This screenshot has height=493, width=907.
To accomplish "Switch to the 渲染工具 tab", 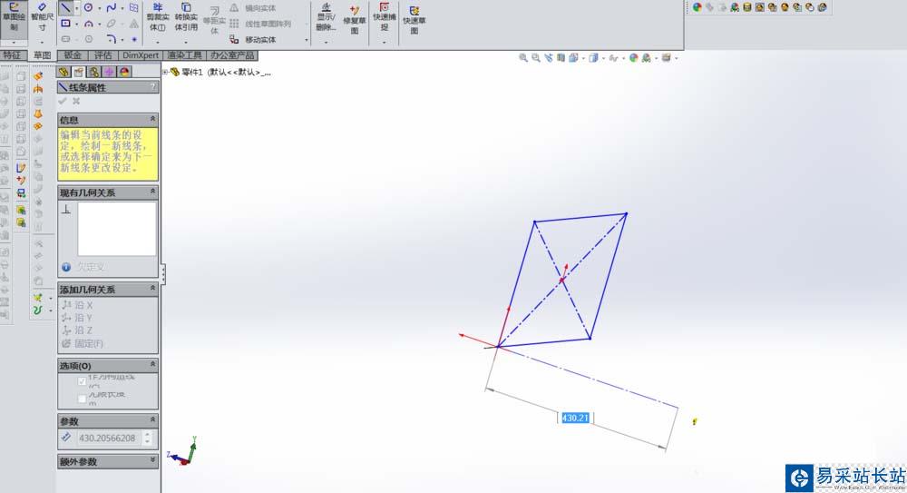I will 184,55.
